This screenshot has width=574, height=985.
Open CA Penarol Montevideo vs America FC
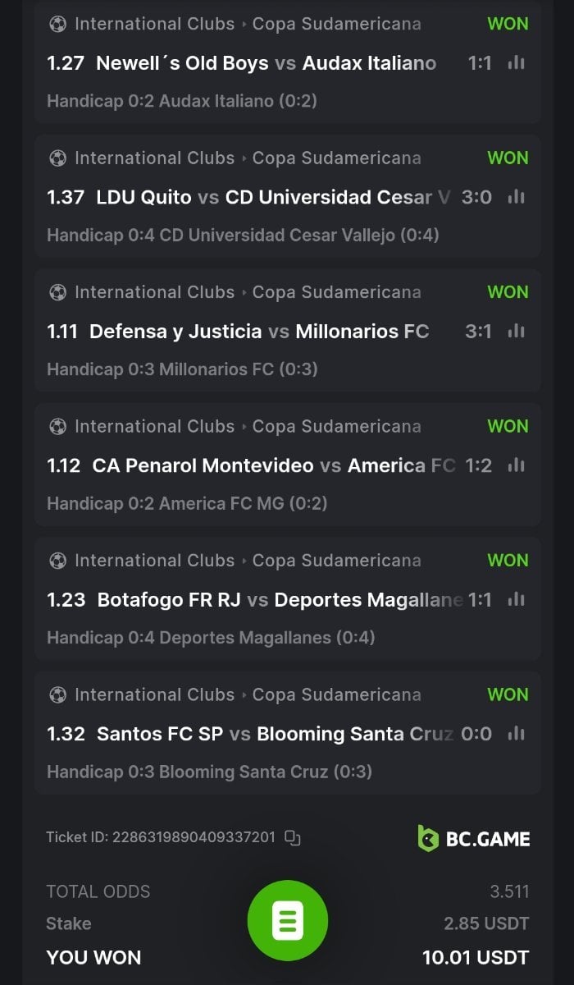tap(273, 465)
